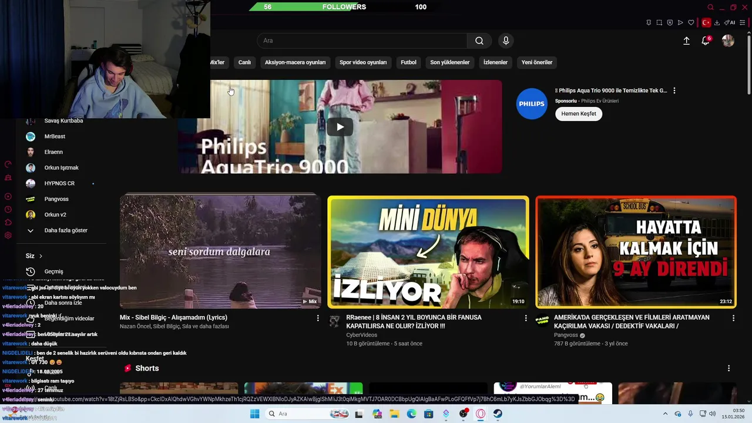Click the YouTube Ara search field
This screenshot has height=423, width=752.
point(362,41)
